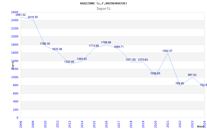The image size is (207, 129).
Task: Select the 1000 y-axis value label
Action: pyautogui.click(x=15, y=77)
